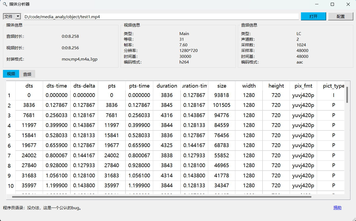
Task: Select the duration column header
Action: (x=167, y=86)
